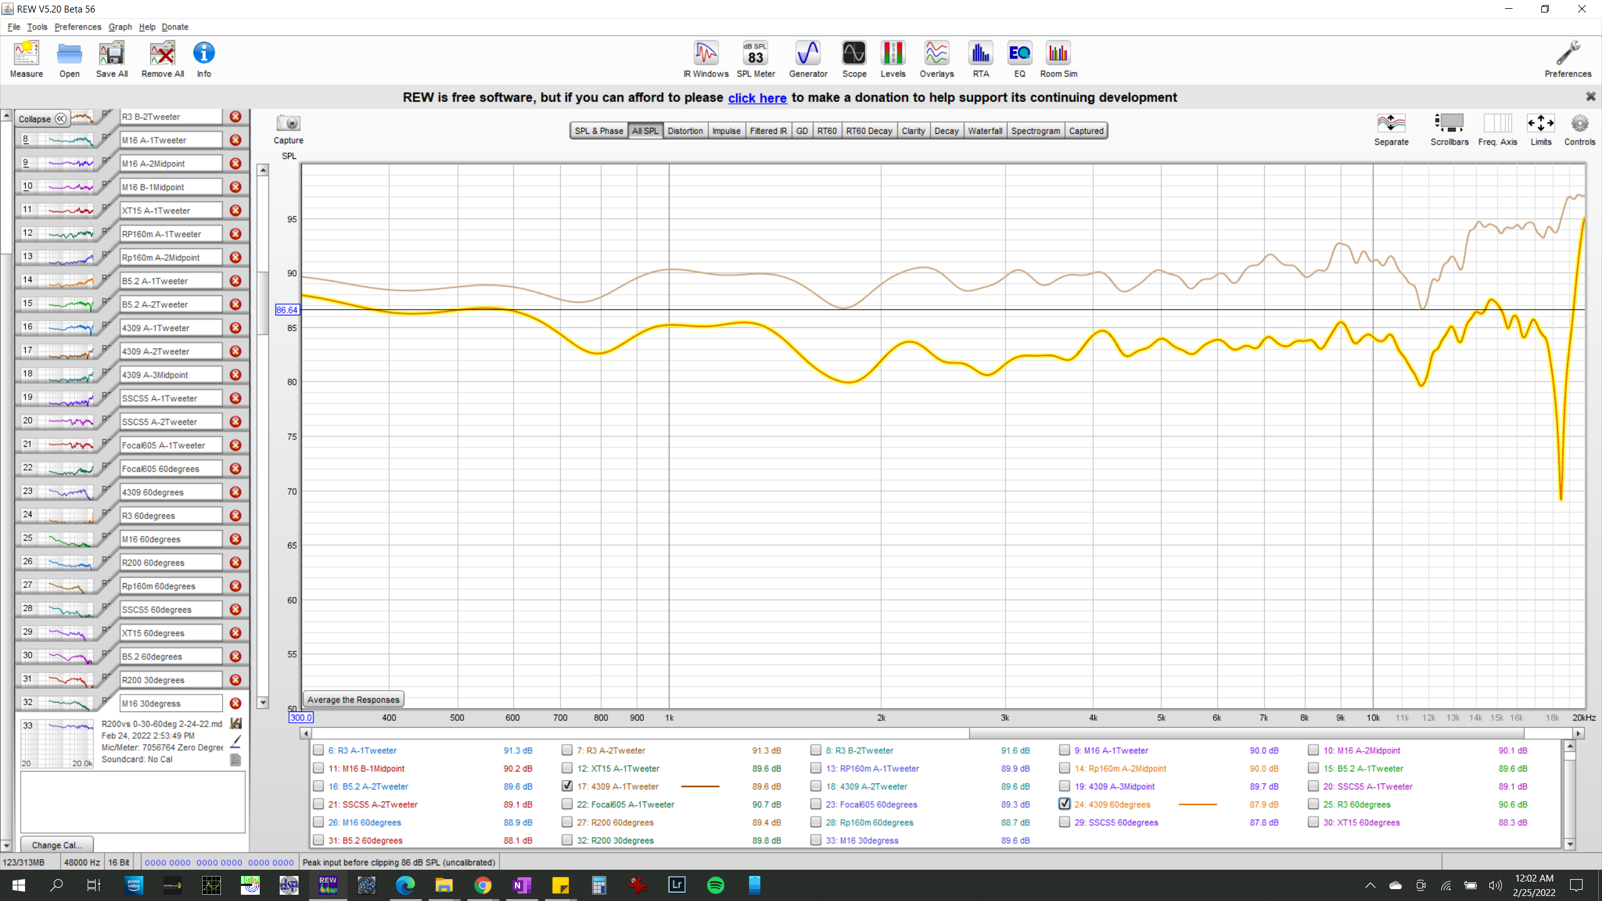Open the signal Generator
This screenshot has height=901, width=1602.
(x=808, y=59)
